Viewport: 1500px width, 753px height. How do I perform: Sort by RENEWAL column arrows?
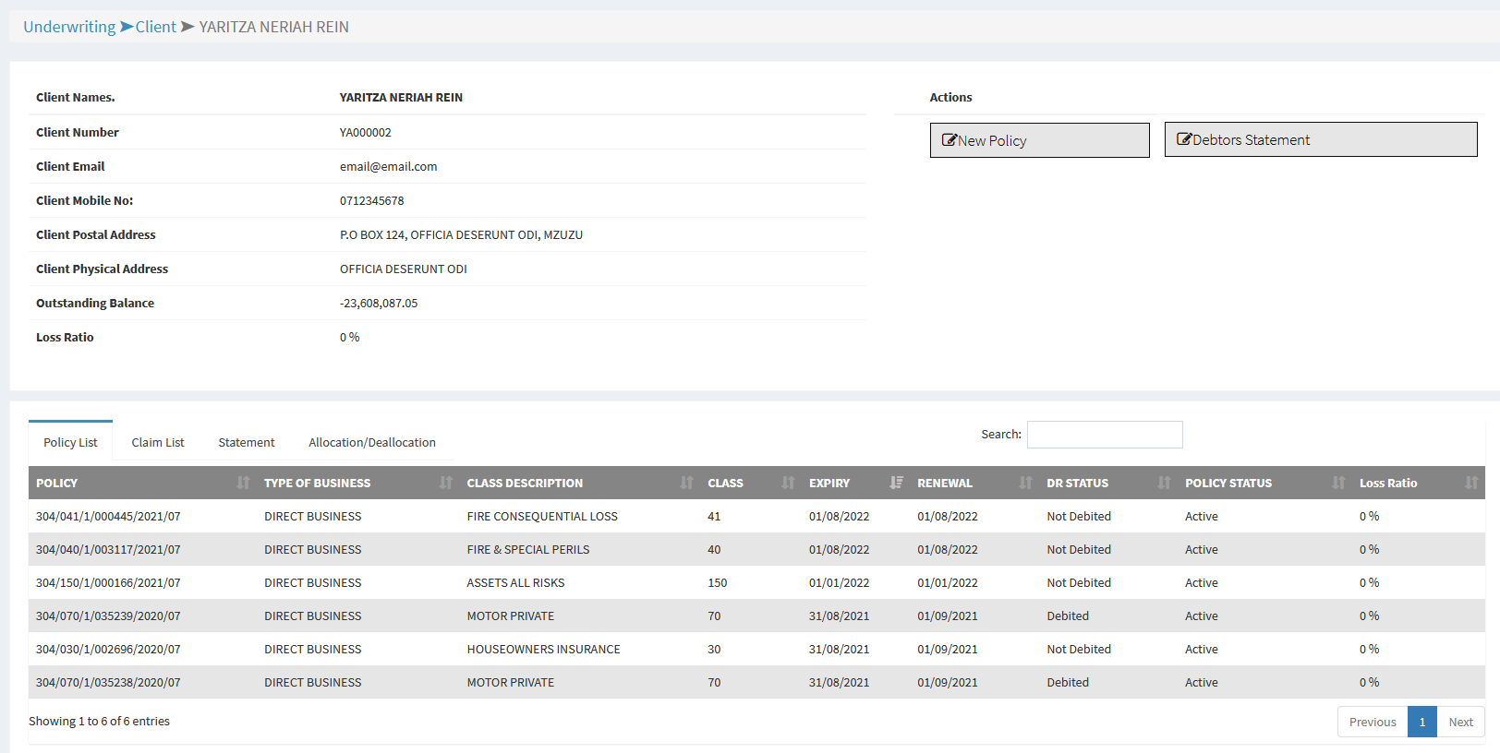pyautogui.click(x=1025, y=483)
